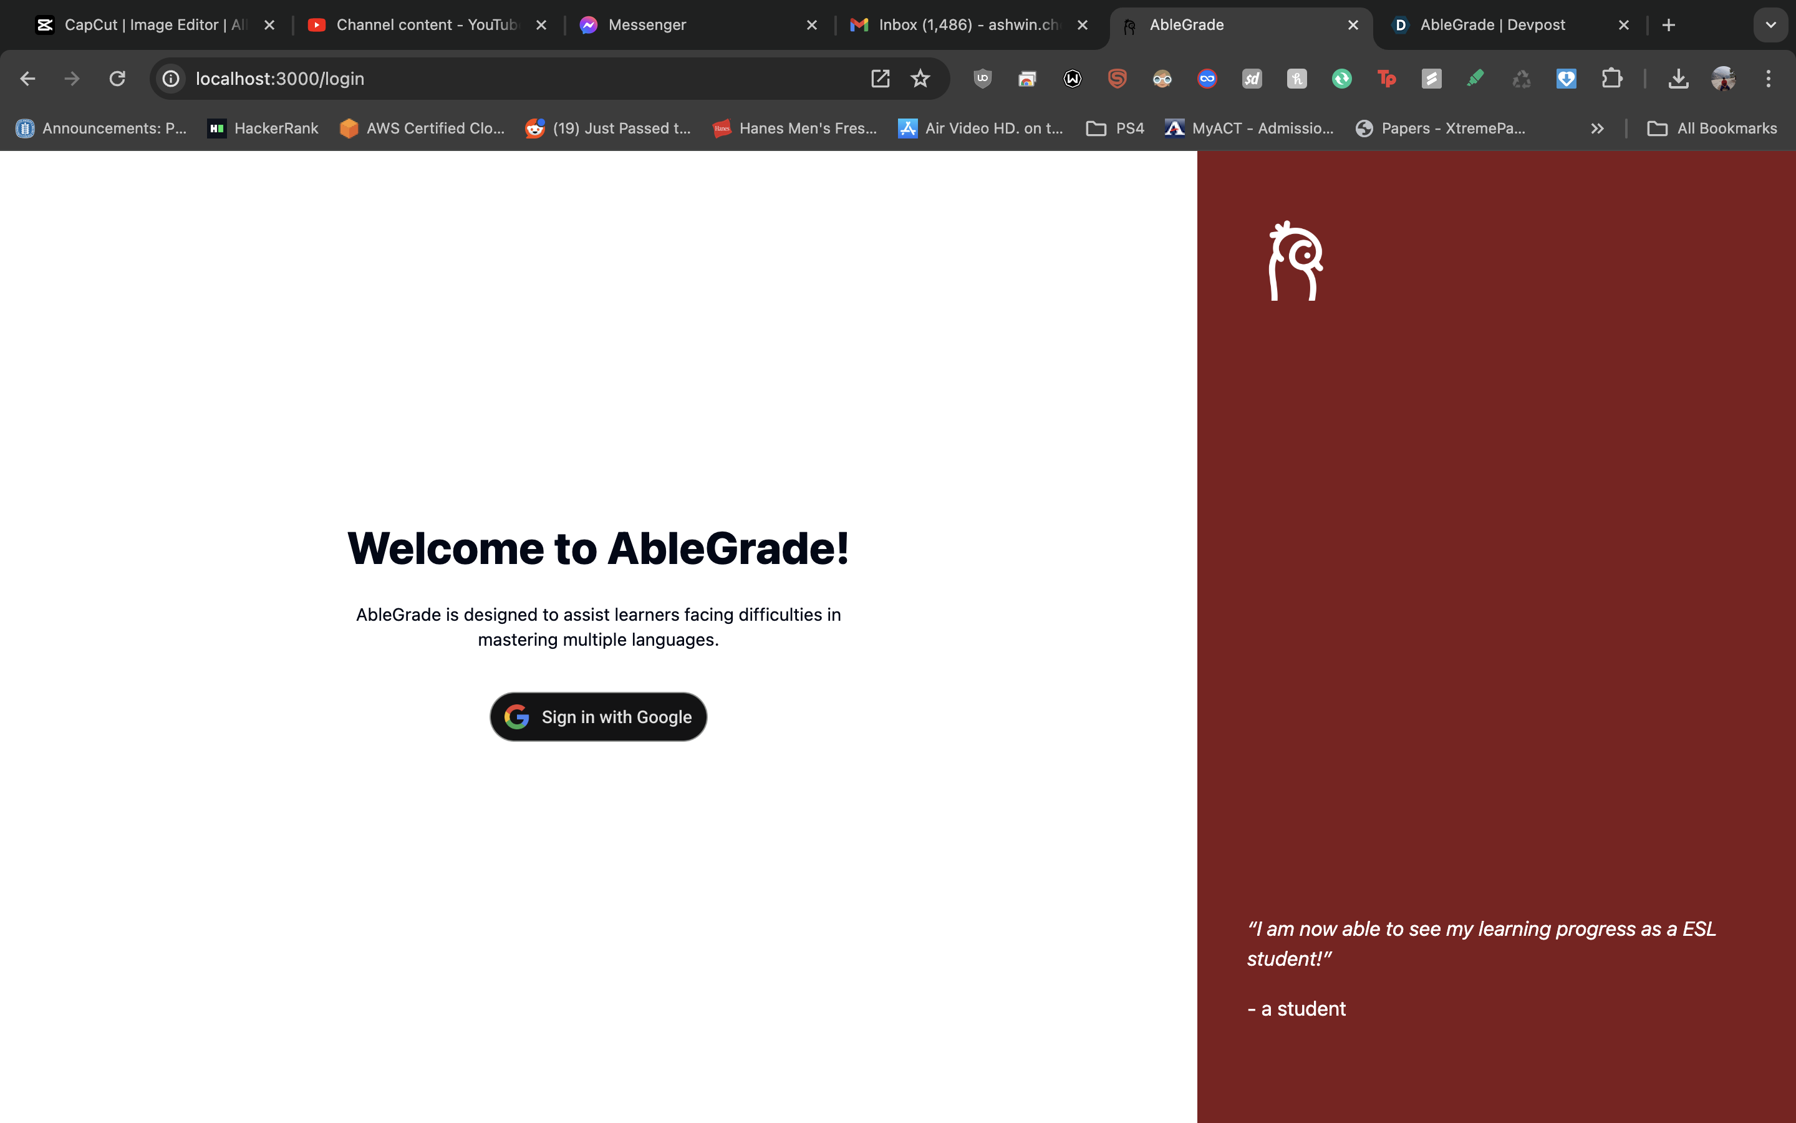Click the green highlighter extension icon

pos(1475,79)
